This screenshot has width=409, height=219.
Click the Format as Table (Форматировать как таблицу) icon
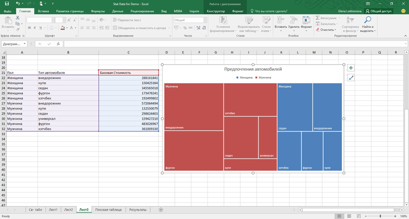249,20
